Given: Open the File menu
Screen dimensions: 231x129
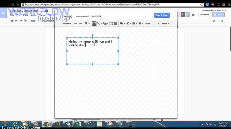Looking at the screenshot, I should coord(12,15).
